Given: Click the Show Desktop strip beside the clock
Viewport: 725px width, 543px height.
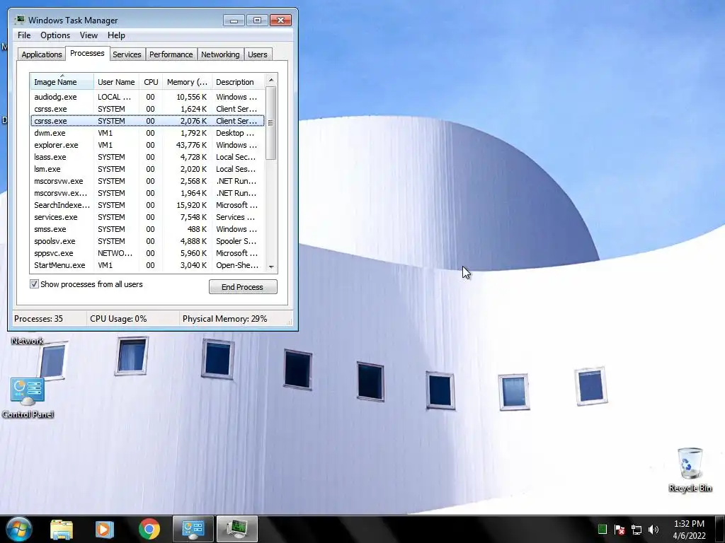Looking at the screenshot, I should pyautogui.click(x=720, y=529).
